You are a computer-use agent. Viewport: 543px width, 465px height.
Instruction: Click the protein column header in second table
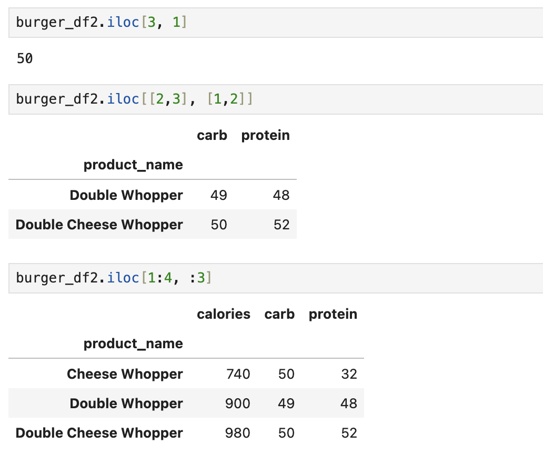(x=265, y=135)
